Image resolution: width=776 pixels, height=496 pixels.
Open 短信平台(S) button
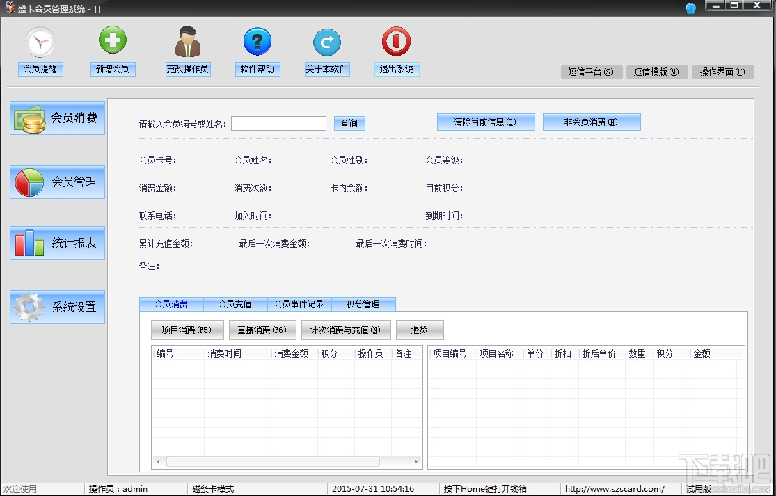tap(592, 72)
